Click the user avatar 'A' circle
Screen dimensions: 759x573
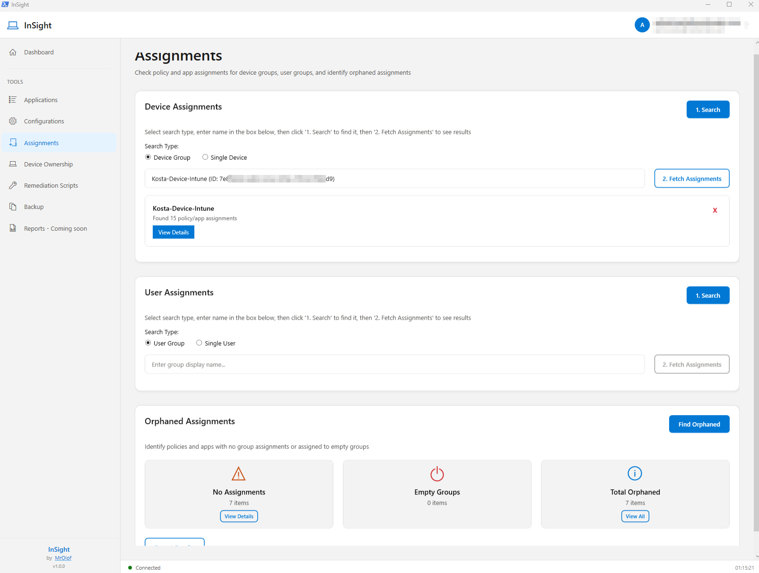(x=642, y=25)
